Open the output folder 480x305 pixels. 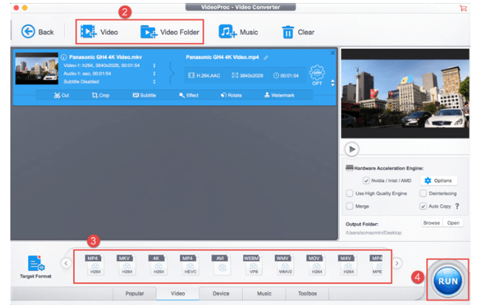point(453,223)
